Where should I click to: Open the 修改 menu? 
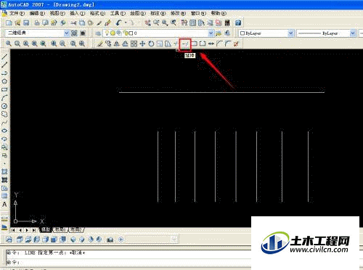178,13
